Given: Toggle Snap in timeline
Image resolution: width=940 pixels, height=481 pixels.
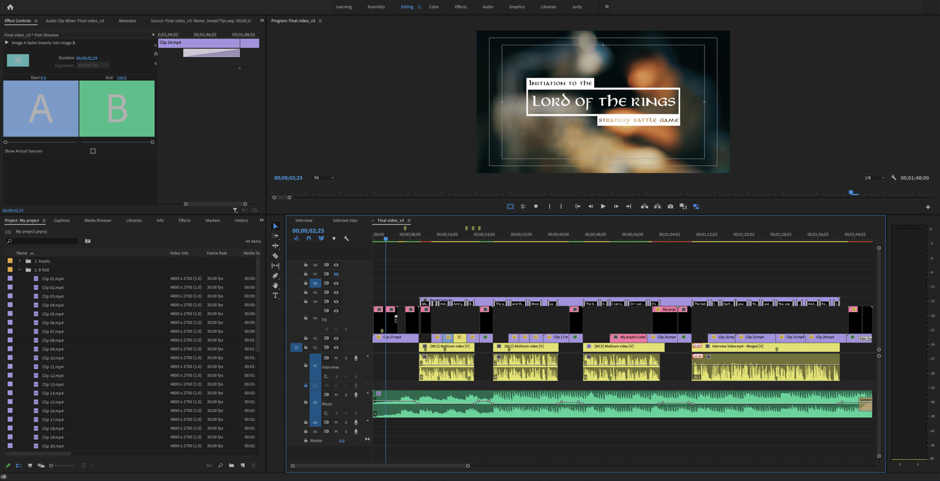Looking at the screenshot, I should click(x=308, y=239).
